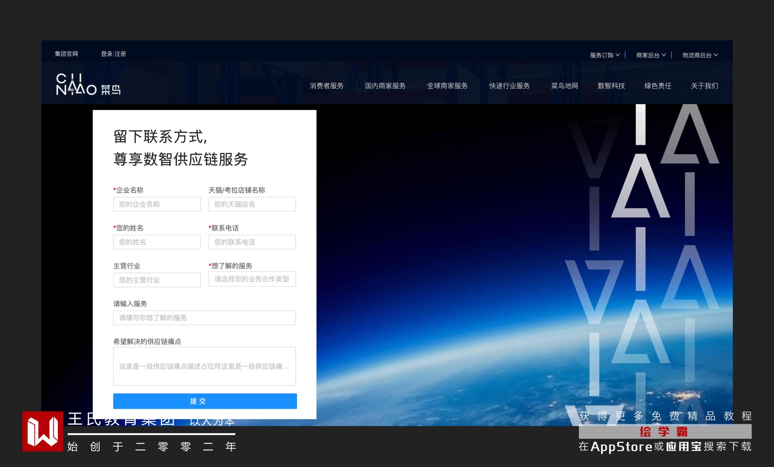Open the 关于我们 nav item

click(704, 86)
